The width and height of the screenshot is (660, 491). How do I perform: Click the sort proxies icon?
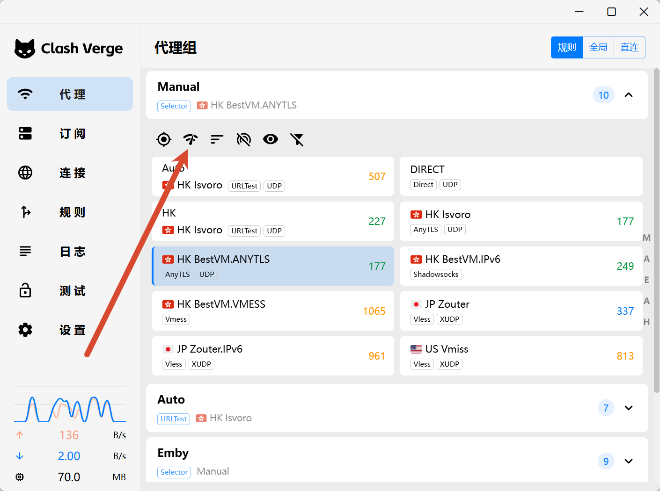(x=217, y=139)
